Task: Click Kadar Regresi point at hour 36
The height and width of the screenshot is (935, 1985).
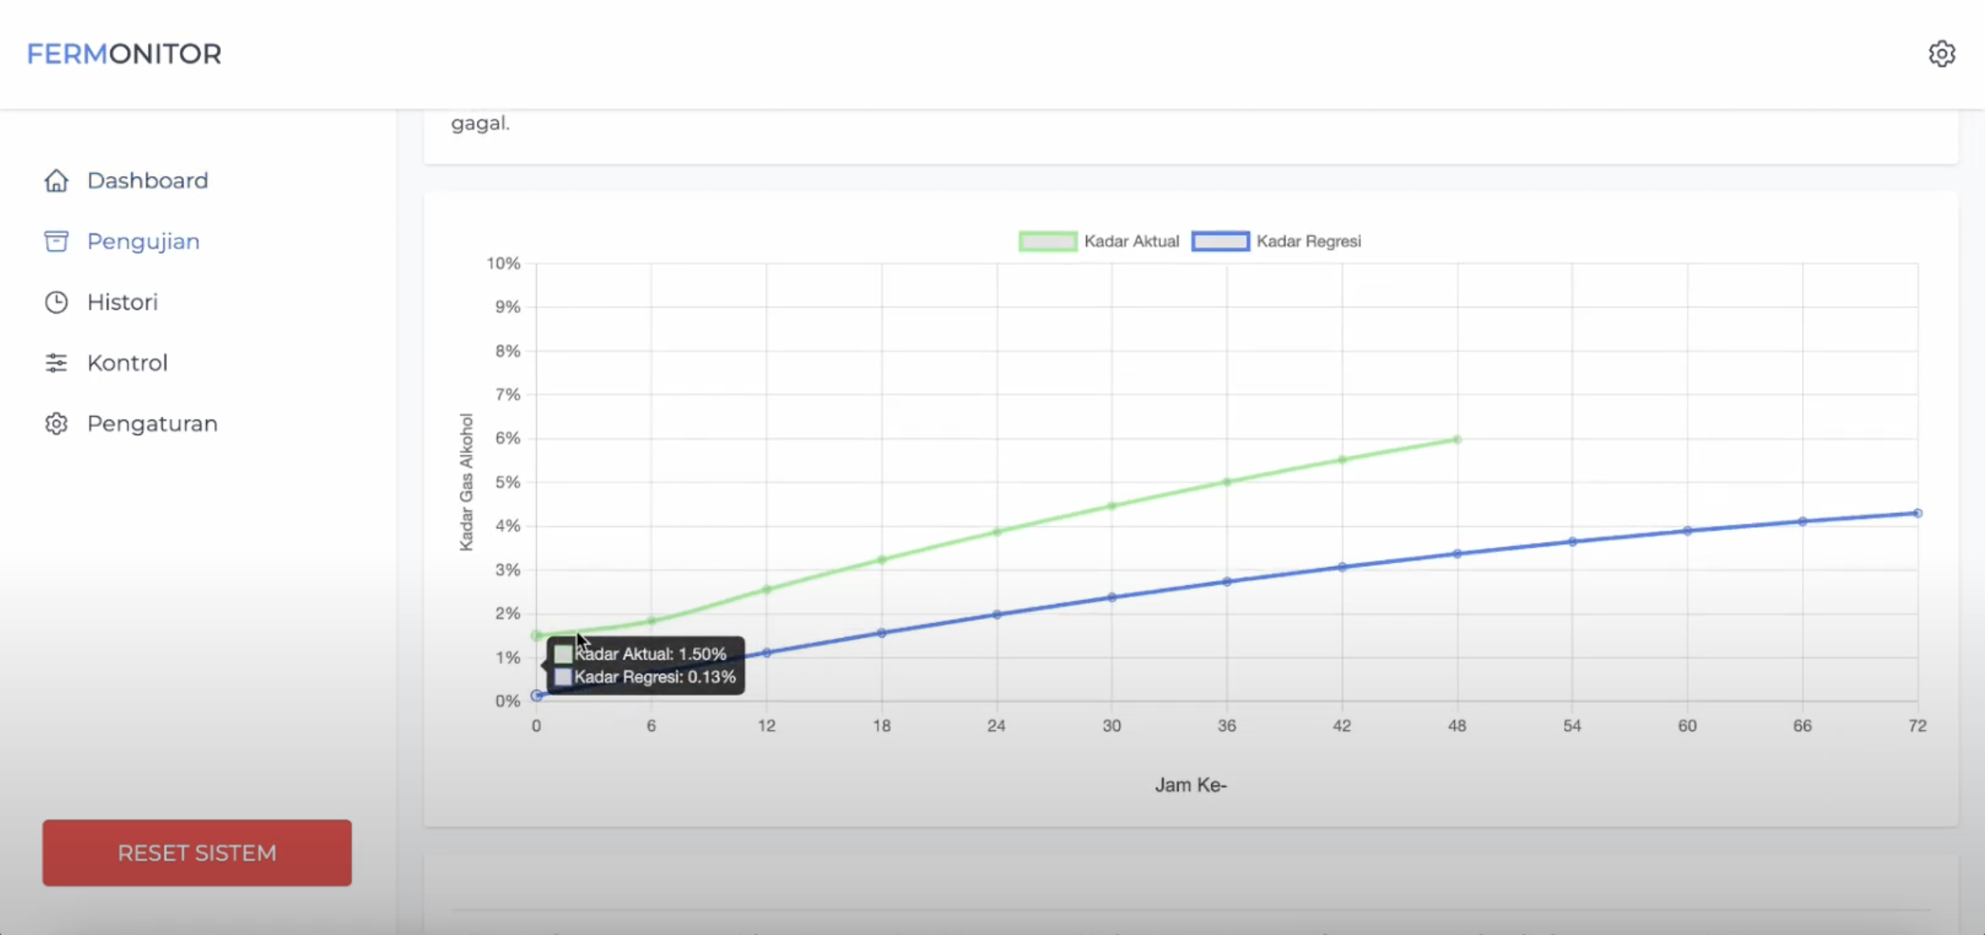Action: coord(1227,581)
